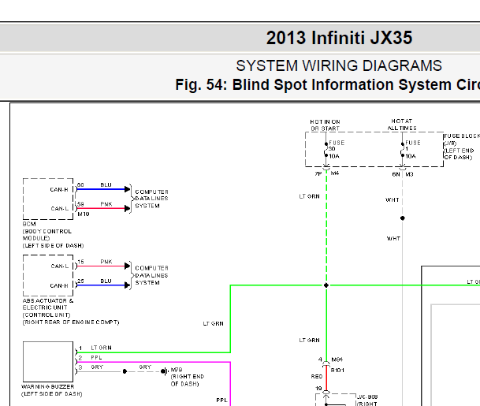This screenshot has height=406, width=480.
Task: Click the blue wire arrowhead from BCM CAN-H
Action: [128, 189]
